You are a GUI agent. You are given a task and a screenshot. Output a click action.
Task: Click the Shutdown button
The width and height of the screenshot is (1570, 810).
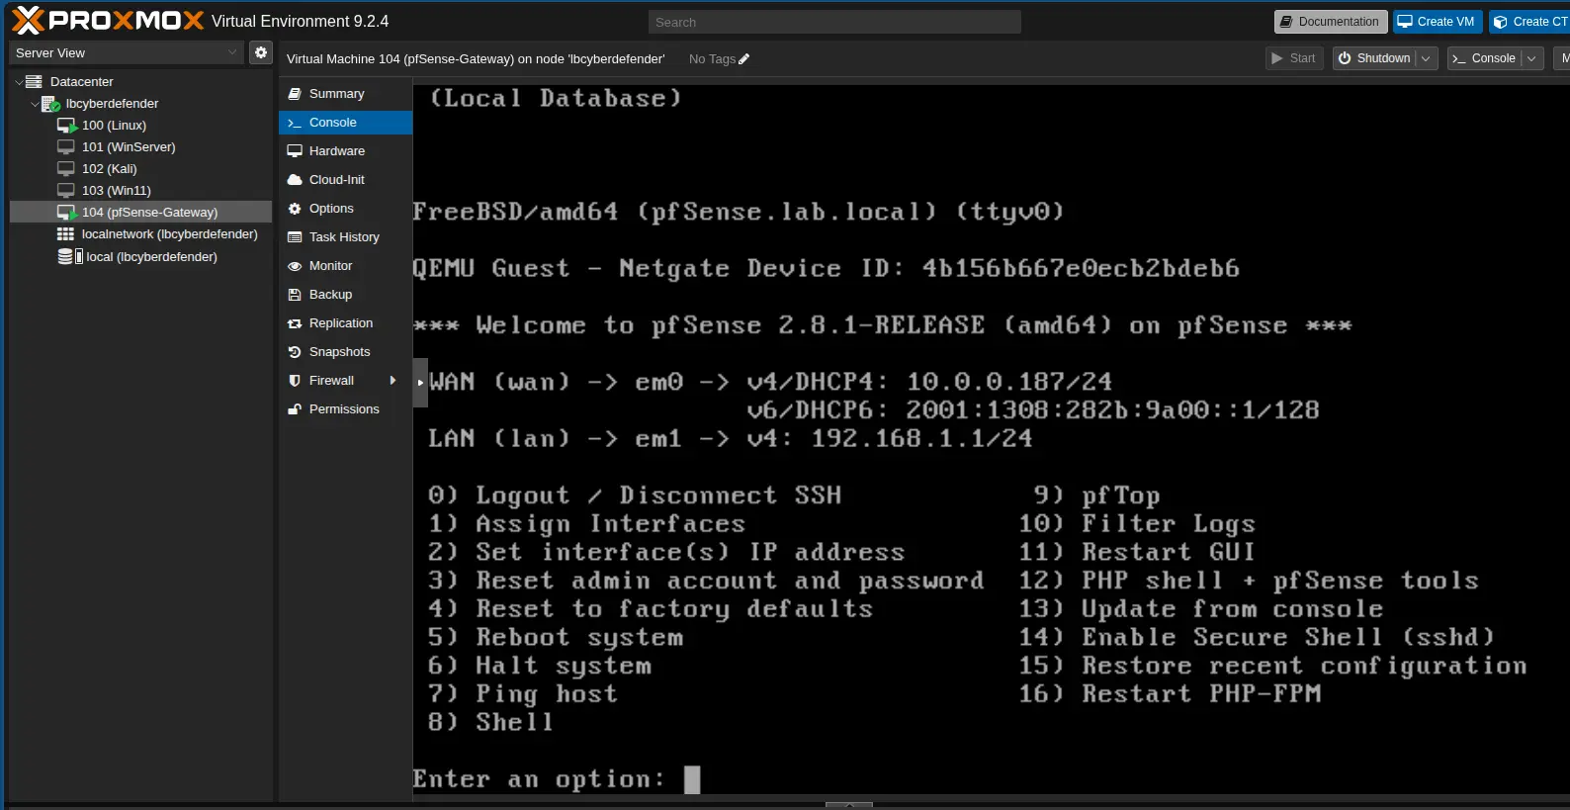[1374, 58]
